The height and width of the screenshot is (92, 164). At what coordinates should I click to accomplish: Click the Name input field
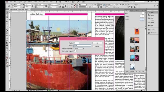tap(82, 46)
